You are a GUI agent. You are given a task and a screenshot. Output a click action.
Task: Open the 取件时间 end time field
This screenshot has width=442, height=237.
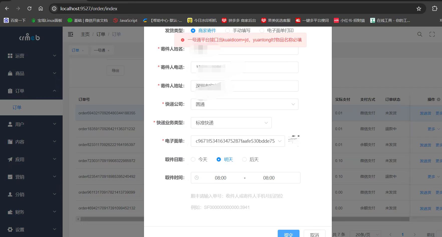tap(269, 178)
